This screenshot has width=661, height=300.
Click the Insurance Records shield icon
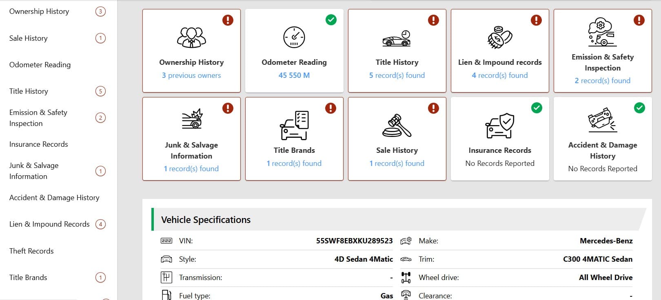(500, 126)
